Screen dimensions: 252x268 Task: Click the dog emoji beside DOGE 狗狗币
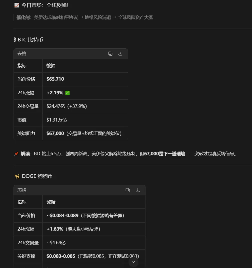tap(17, 176)
